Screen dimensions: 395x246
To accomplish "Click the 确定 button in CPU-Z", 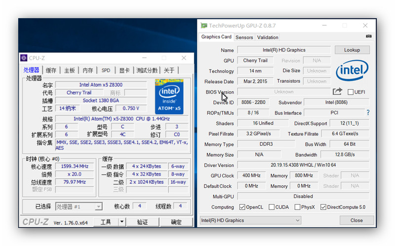I will (176, 222).
